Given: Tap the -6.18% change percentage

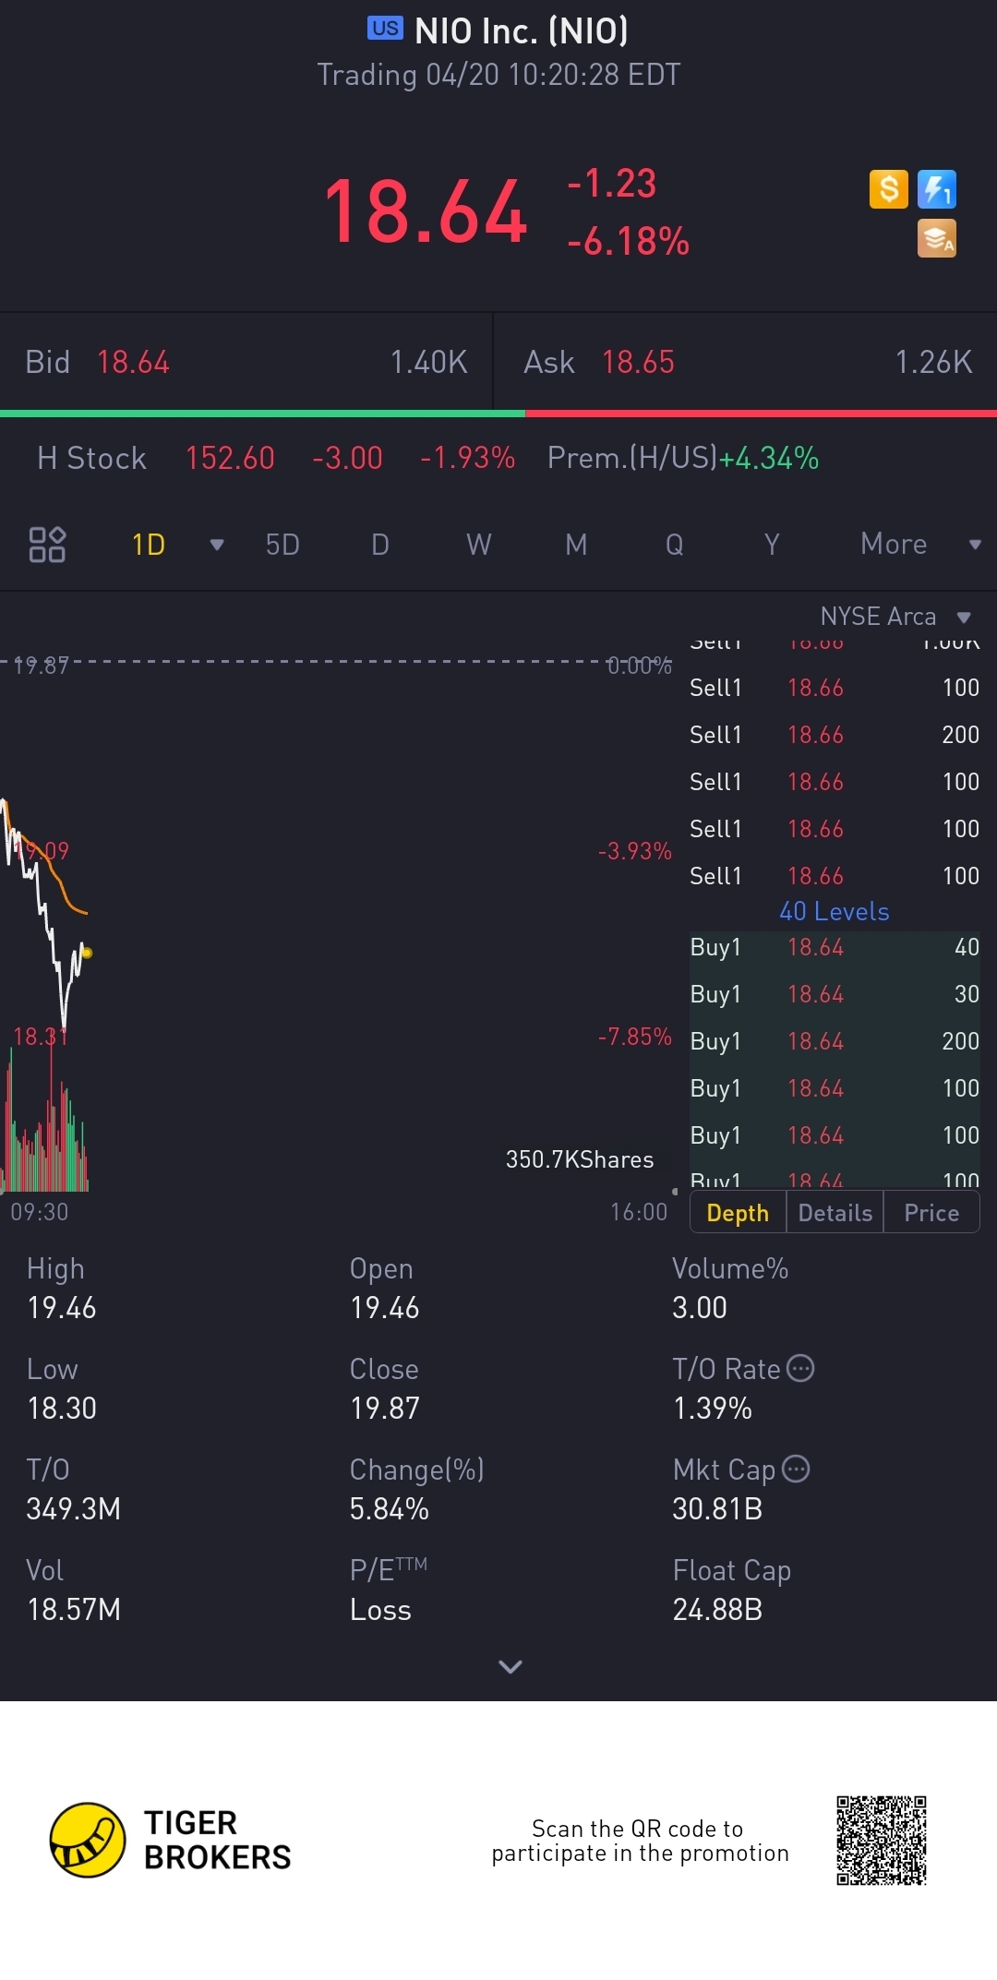Looking at the screenshot, I should tap(629, 242).
